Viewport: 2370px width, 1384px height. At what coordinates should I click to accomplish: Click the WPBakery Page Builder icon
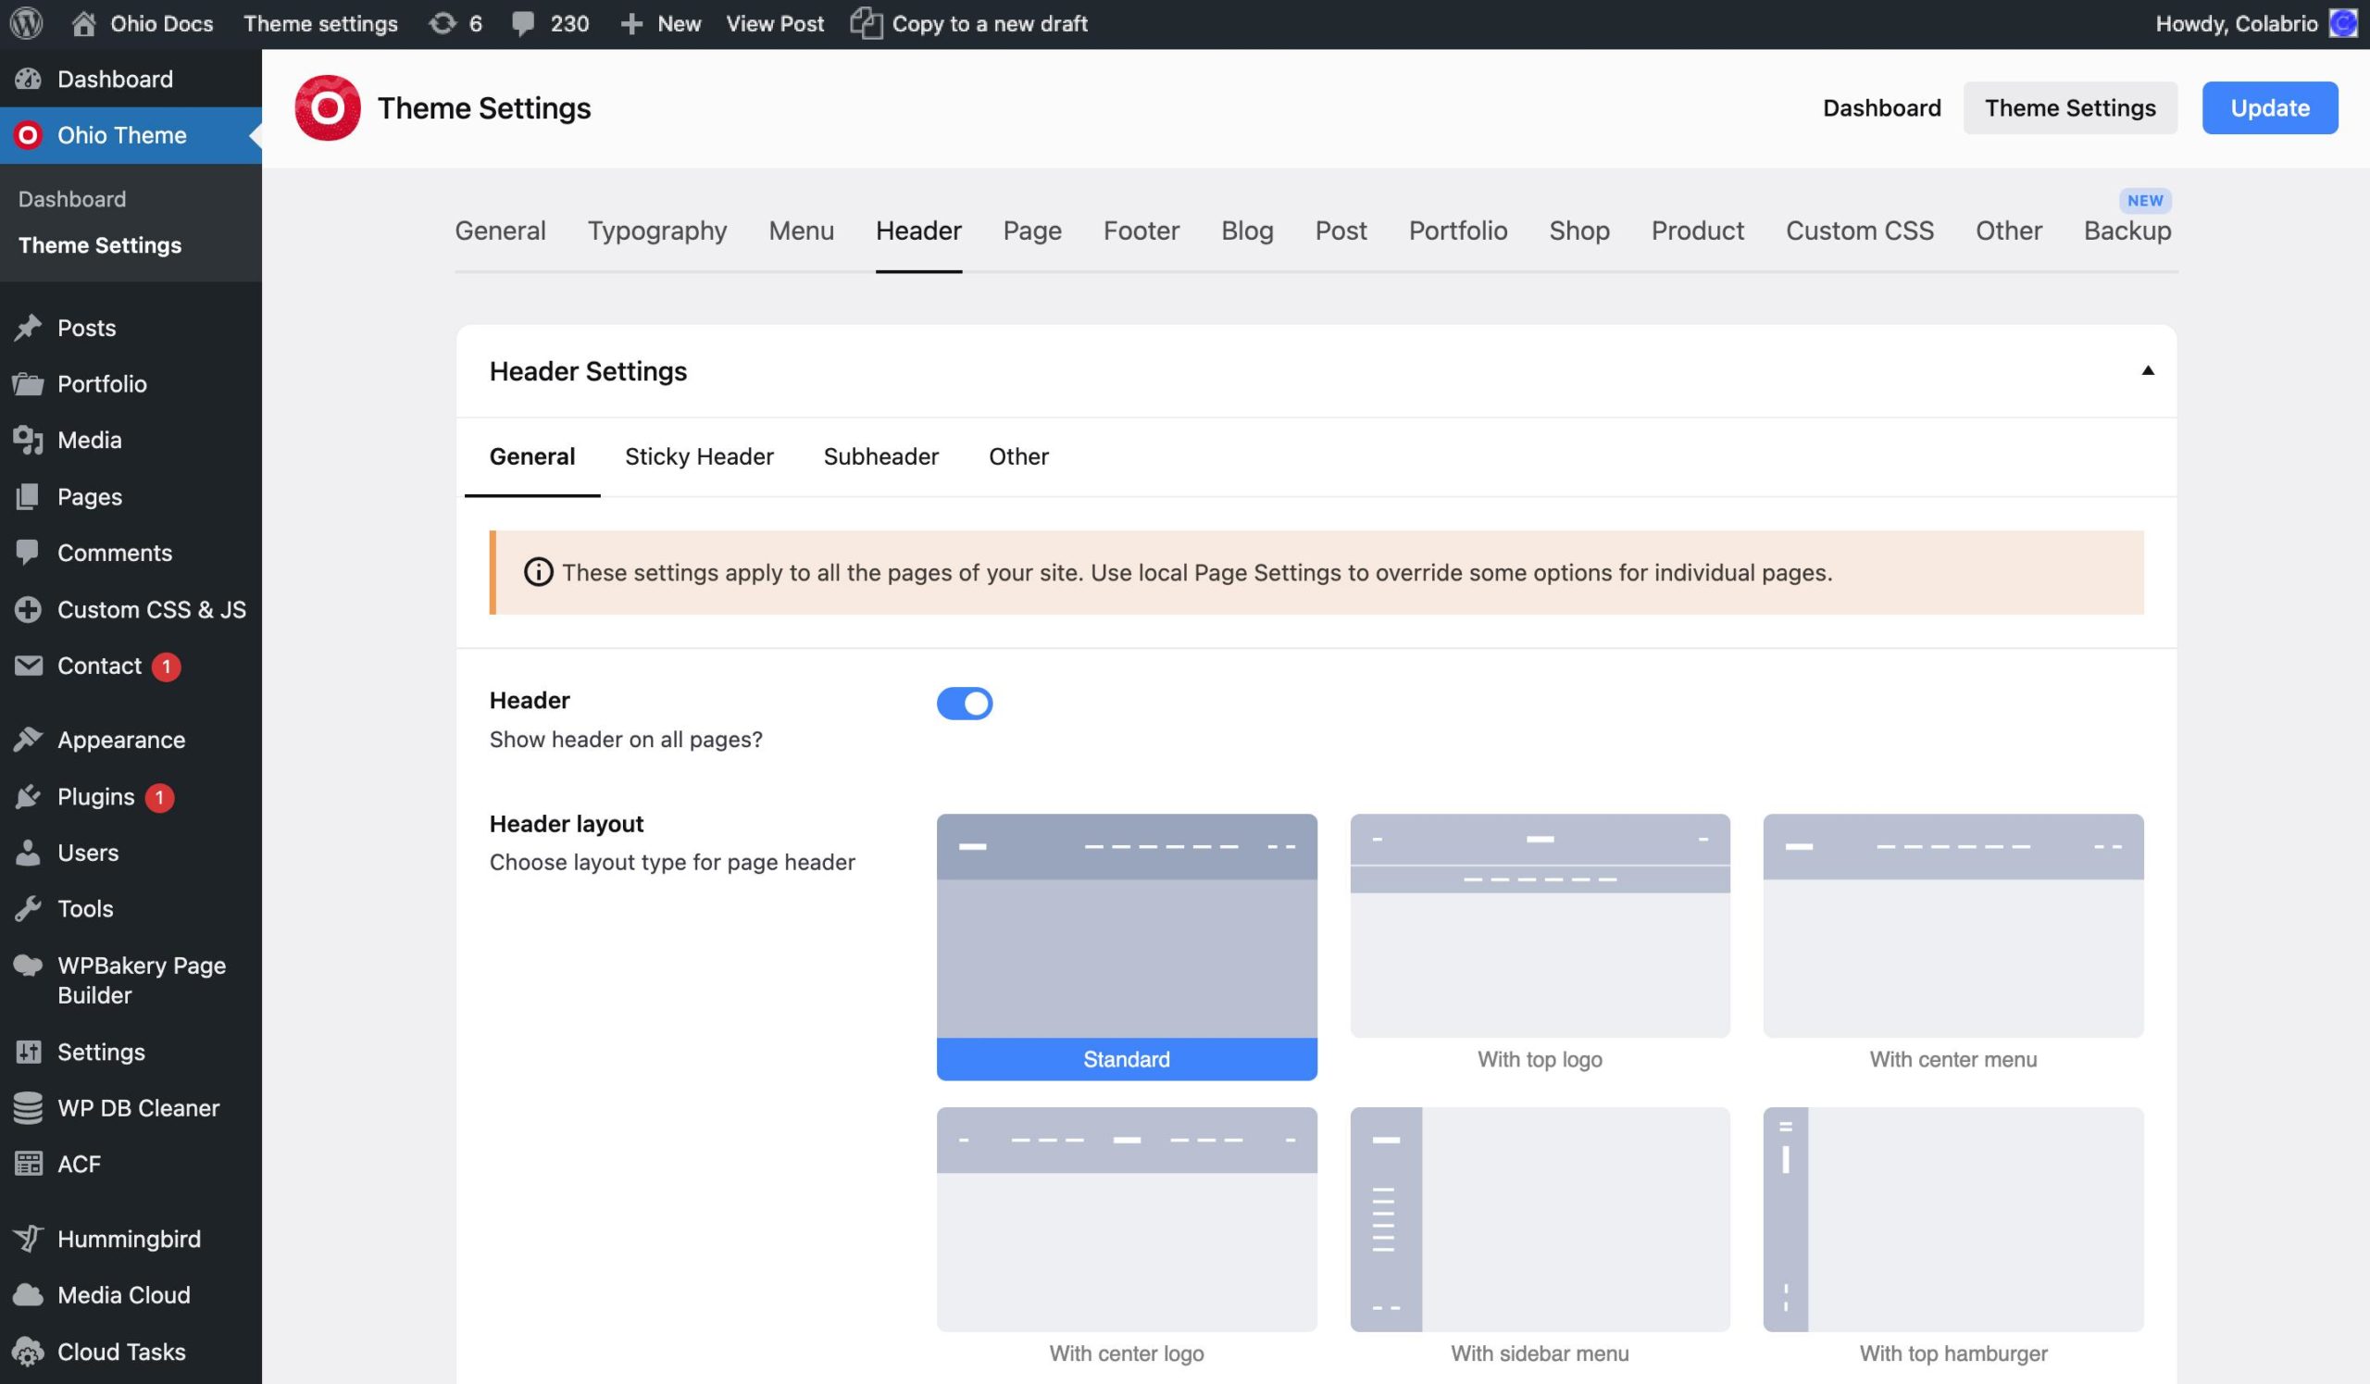point(28,966)
